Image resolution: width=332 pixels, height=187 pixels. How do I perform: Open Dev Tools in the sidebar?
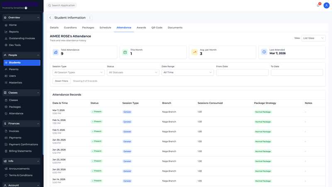point(15,45)
